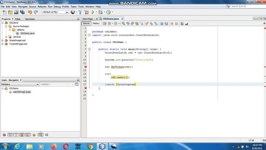Switch to the Files tab
Viewport: 266px width, 150px height.
(x=17, y=19)
